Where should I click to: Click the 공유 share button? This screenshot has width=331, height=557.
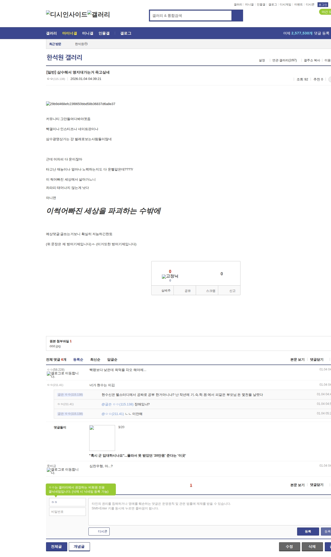coord(185,291)
